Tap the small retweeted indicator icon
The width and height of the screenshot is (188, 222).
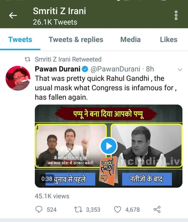coord(28,59)
